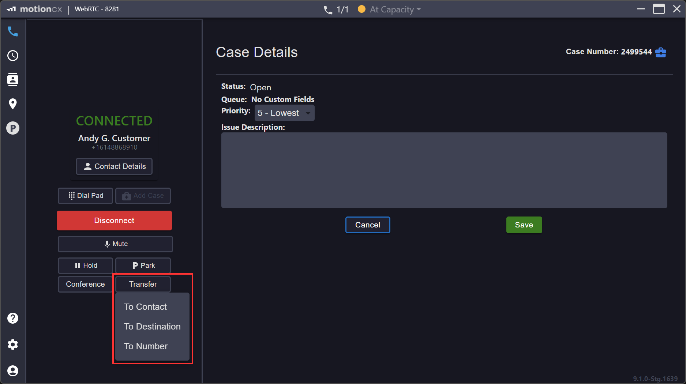Image resolution: width=686 pixels, height=384 pixels.
Task: Click the WebRTC - 8281 title text
Action: (97, 9)
